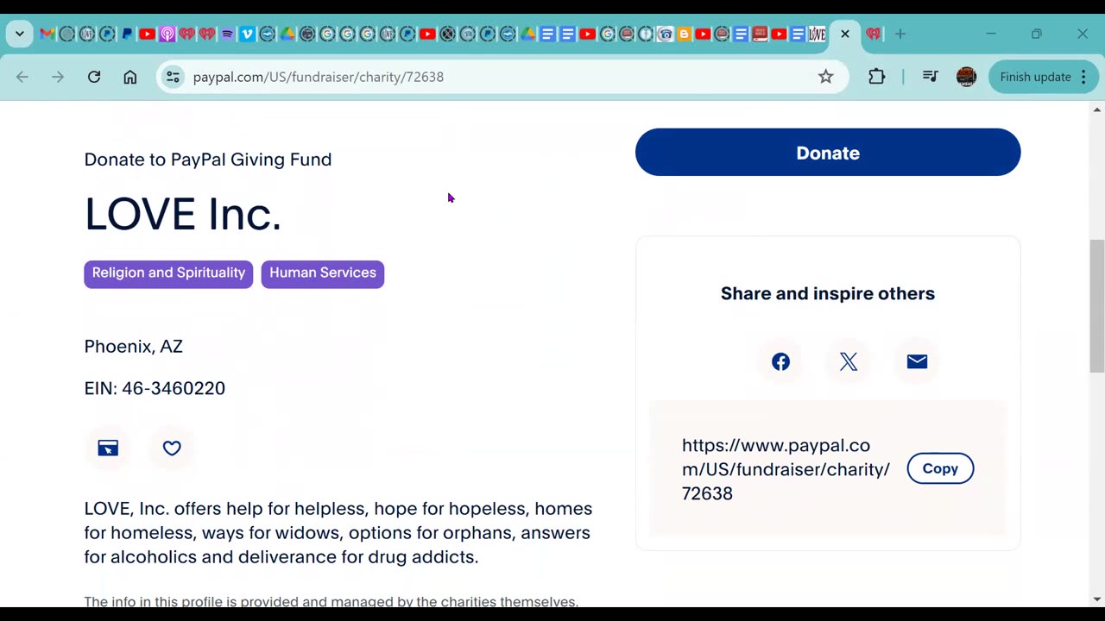Viewport: 1105px width, 621px height.
Task: Copy the fundraiser link
Action: 940,468
